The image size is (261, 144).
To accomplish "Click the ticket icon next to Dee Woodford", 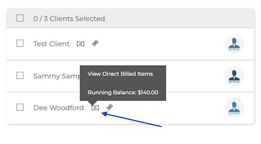I will (110, 107).
